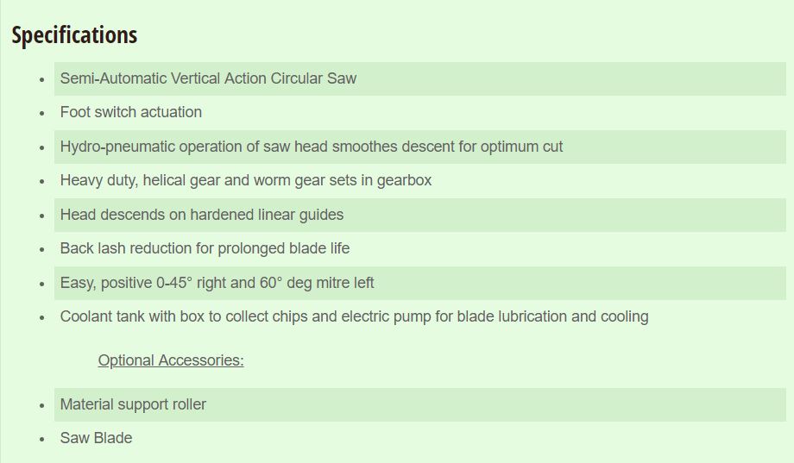Select the 0-45° right mitre specification row
This screenshot has height=463, width=794.
coord(419,284)
